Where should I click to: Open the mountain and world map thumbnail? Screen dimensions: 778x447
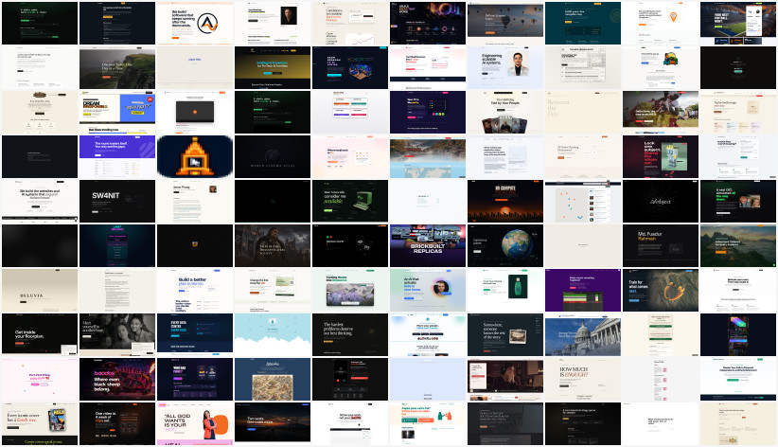tap(428, 157)
